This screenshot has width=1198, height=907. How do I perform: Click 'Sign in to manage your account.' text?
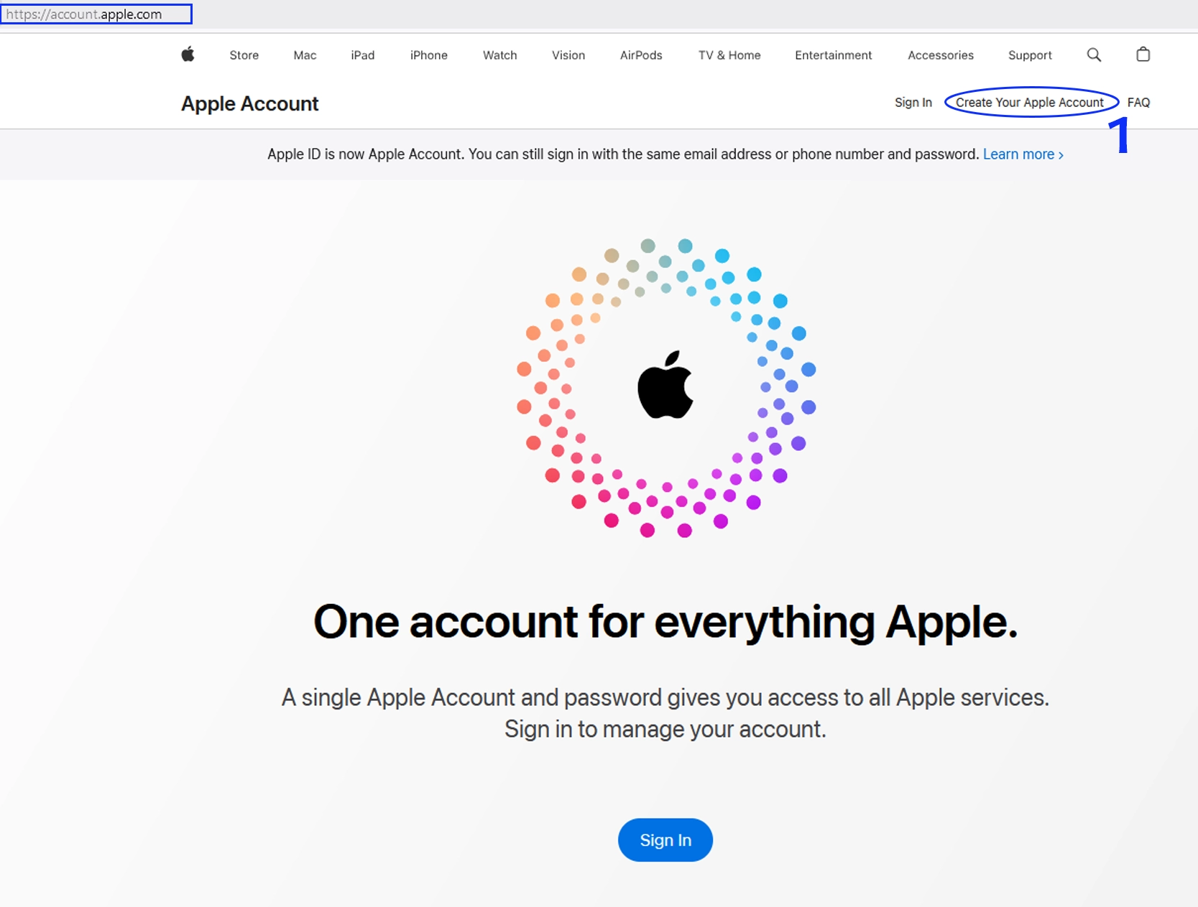click(x=665, y=730)
